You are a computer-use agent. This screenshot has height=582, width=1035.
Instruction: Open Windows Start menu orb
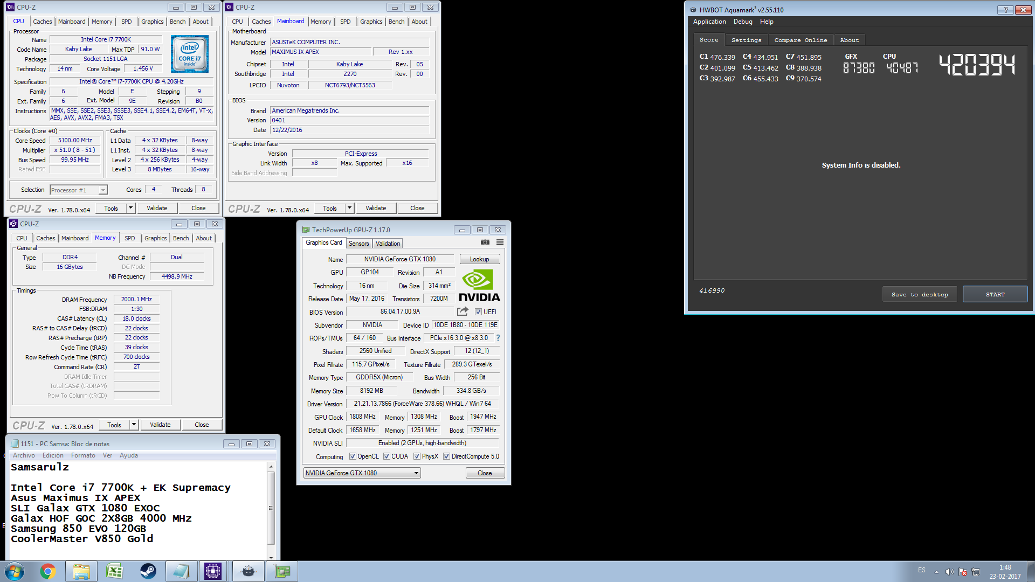15,571
